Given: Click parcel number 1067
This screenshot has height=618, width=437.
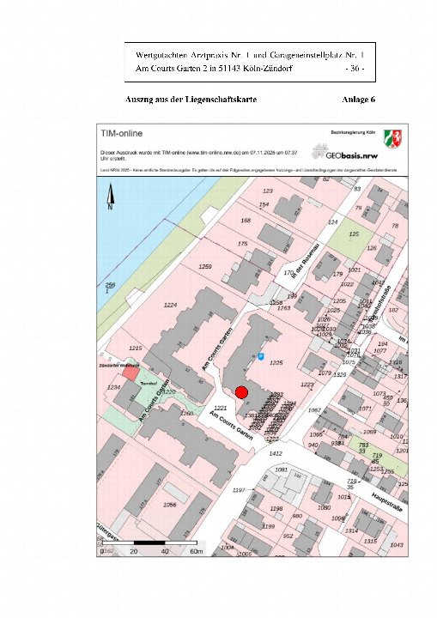Looking at the screenshot, I should point(314,410).
